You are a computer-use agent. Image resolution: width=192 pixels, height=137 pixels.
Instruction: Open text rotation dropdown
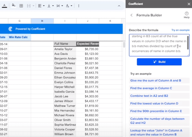pyautogui.click(x=69, y=6)
